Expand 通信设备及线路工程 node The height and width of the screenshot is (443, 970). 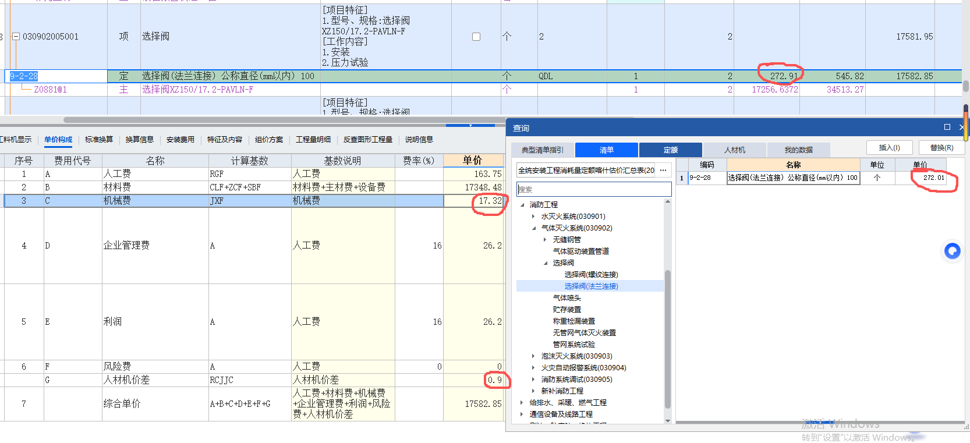(522, 414)
